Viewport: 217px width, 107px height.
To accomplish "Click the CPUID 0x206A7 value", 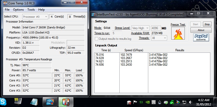I will coord(31,53).
